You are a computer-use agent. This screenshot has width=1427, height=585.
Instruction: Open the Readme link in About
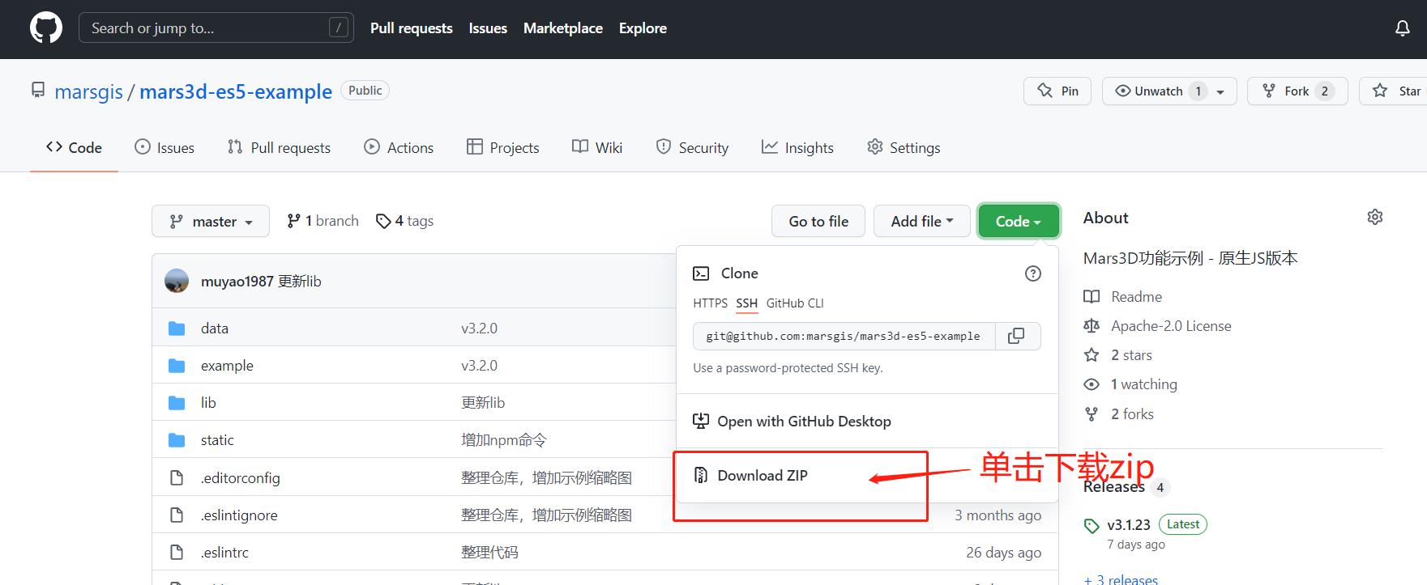[1136, 297]
